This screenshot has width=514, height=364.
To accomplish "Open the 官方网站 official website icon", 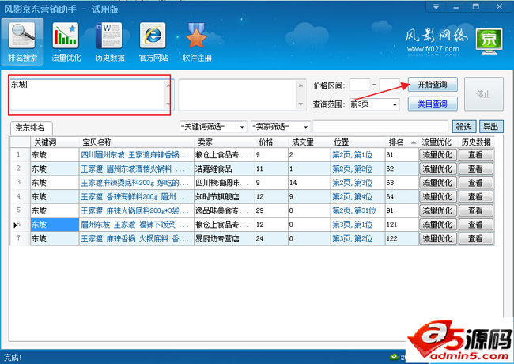I will (153, 42).
